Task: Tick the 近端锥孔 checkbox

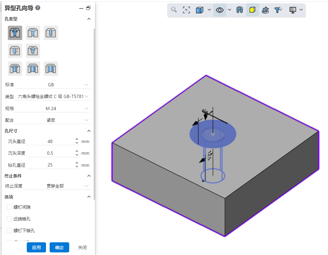Action: 9,219
